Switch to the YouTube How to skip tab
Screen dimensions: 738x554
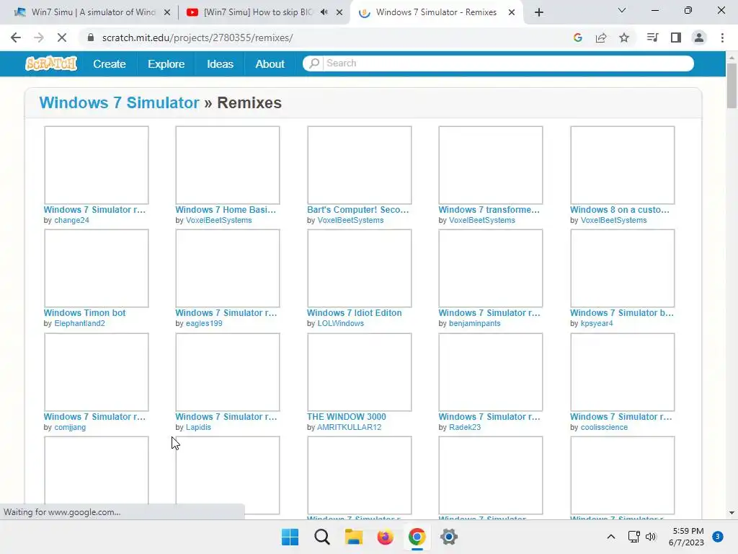(x=258, y=12)
